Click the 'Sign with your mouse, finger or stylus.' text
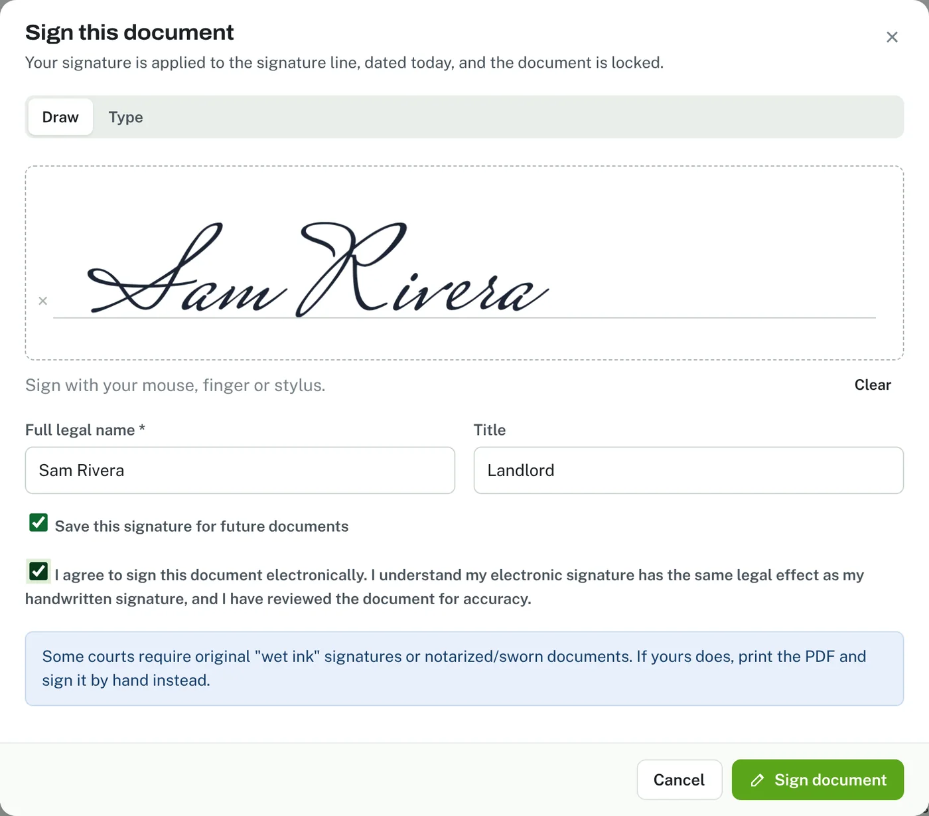The image size is (929, 816). click(x=175, y=385)
